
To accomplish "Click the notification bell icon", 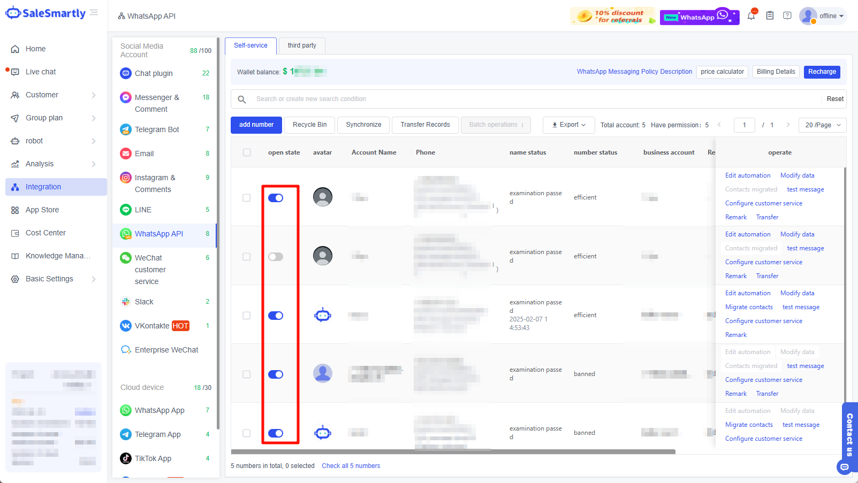I will coord(750,16).
